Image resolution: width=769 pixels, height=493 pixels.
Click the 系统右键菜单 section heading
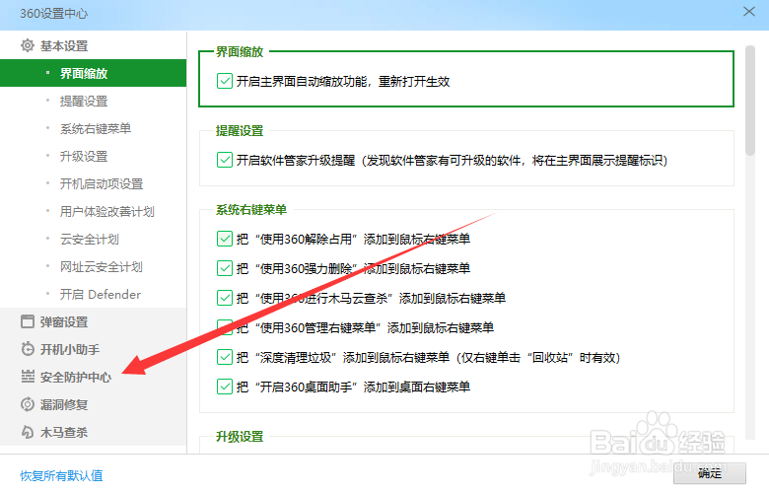251,209
